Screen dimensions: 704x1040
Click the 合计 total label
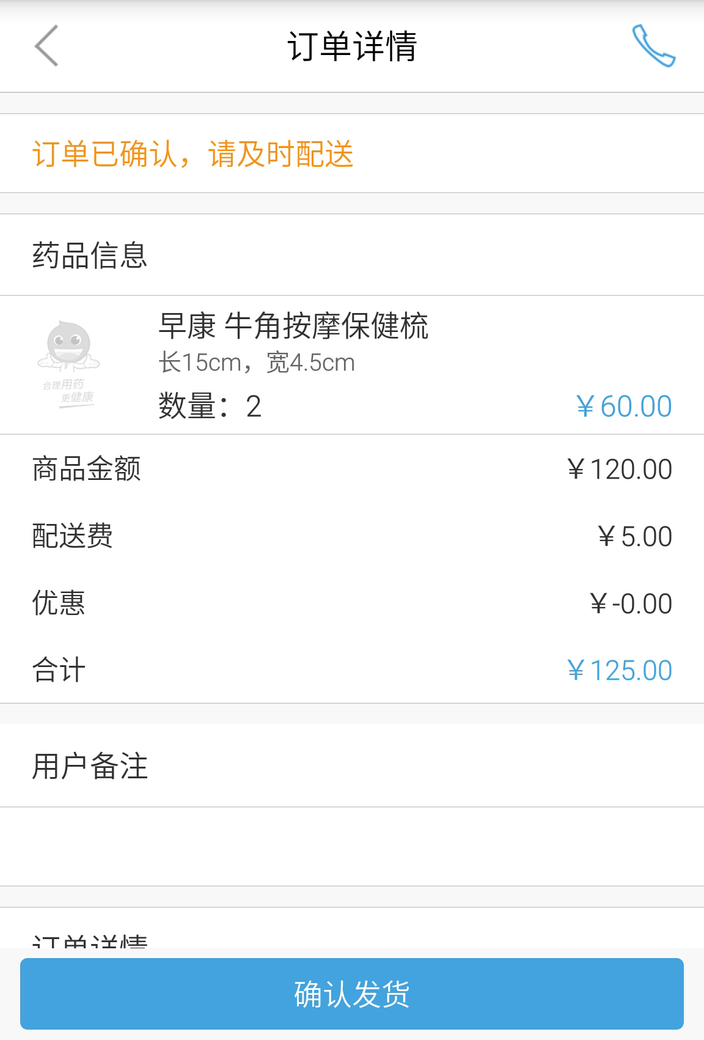[58, 671]
